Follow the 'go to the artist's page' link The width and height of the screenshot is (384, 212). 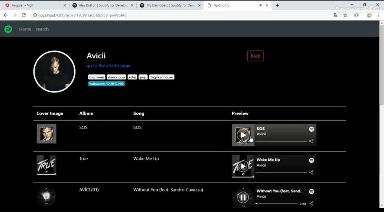click(x=108, y=65)
